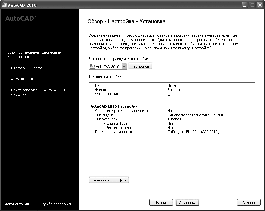
Task: Click the Express Tools row in current settings
Action: coord(116,123)
